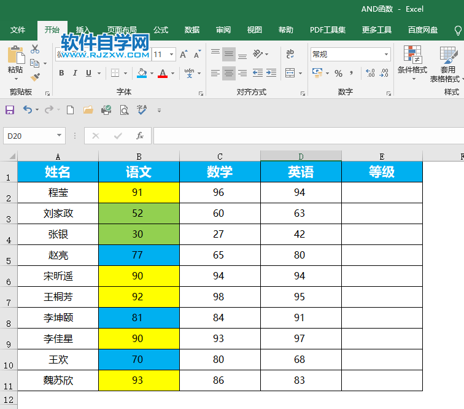Select the cell containing 程莹
Image resolution: width=464 pixels, height=409 pixels.
click(x=58, y=193)
